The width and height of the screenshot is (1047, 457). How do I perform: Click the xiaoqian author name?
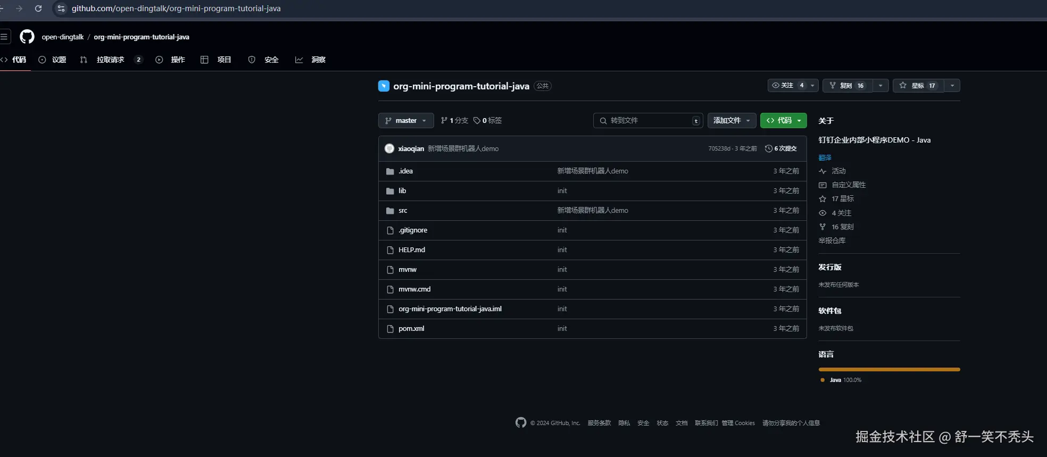411,148
